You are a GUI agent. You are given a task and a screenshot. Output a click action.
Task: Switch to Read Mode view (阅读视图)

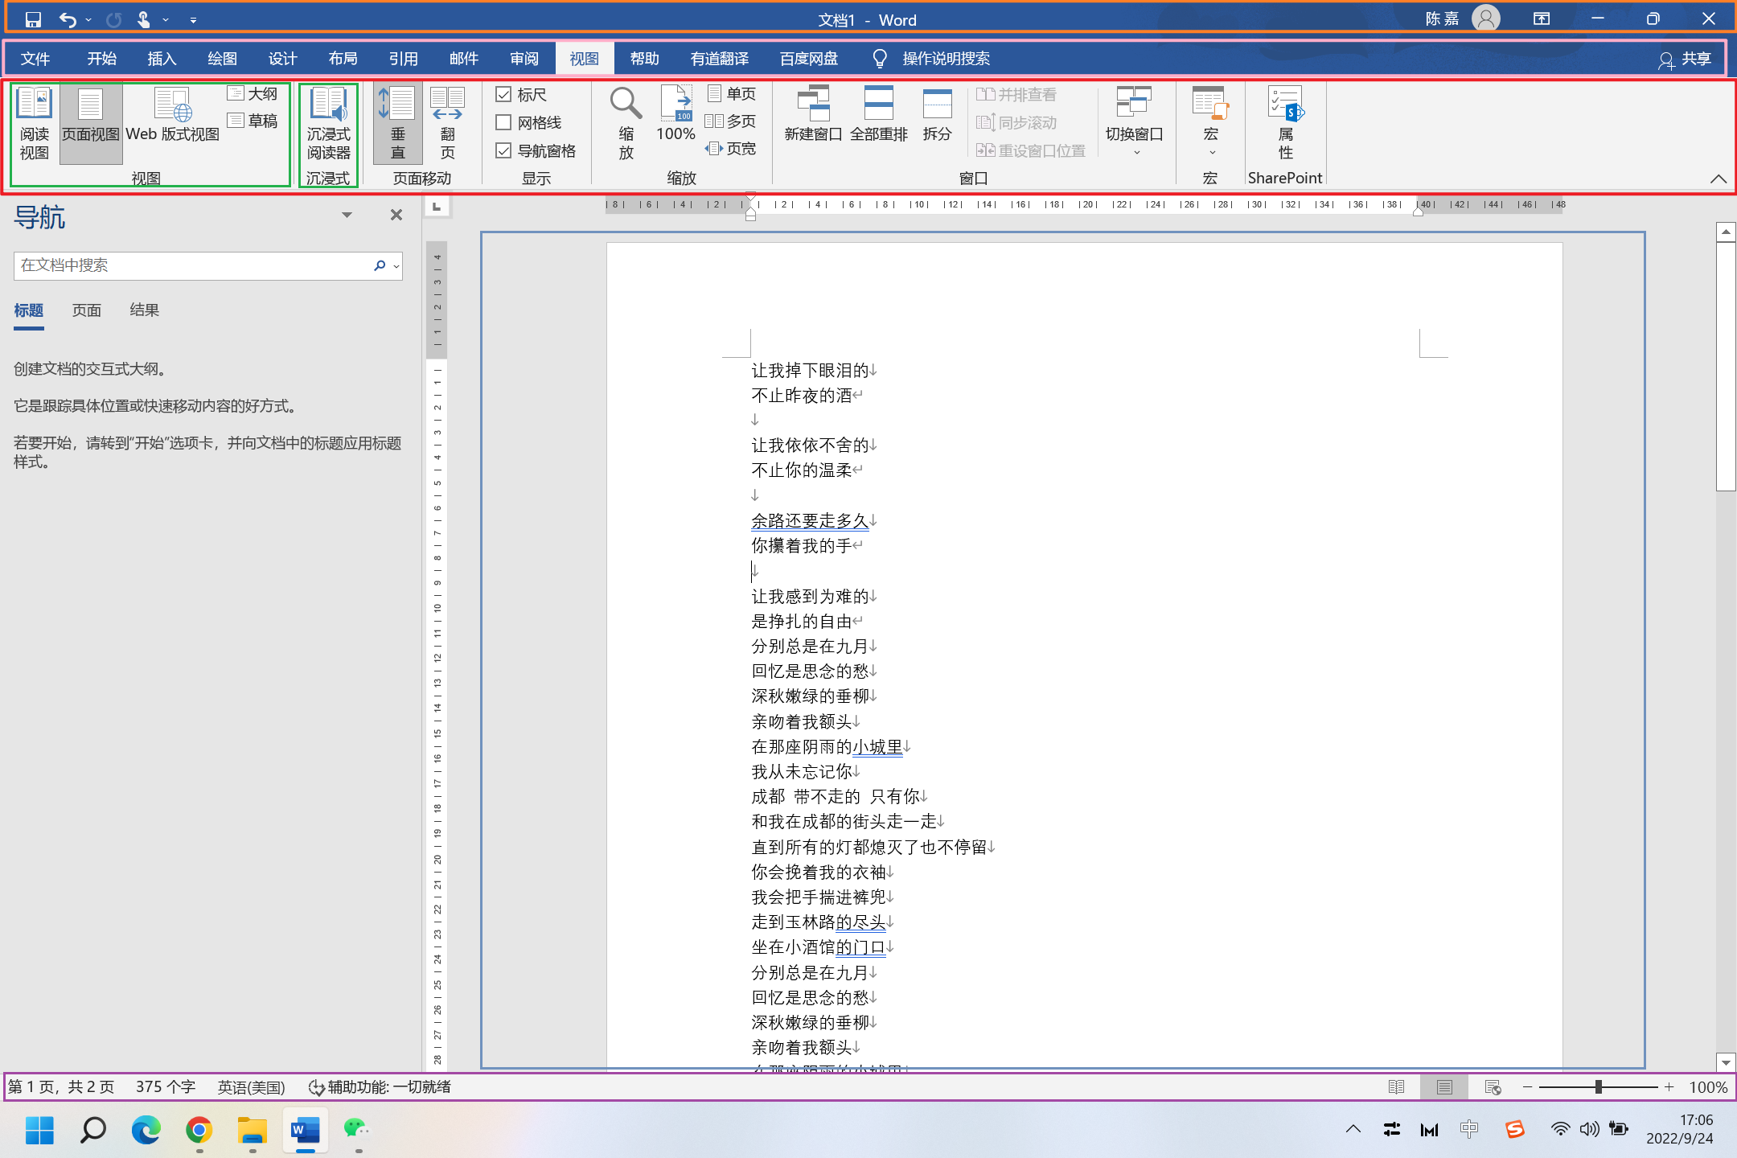pos(35,124)
